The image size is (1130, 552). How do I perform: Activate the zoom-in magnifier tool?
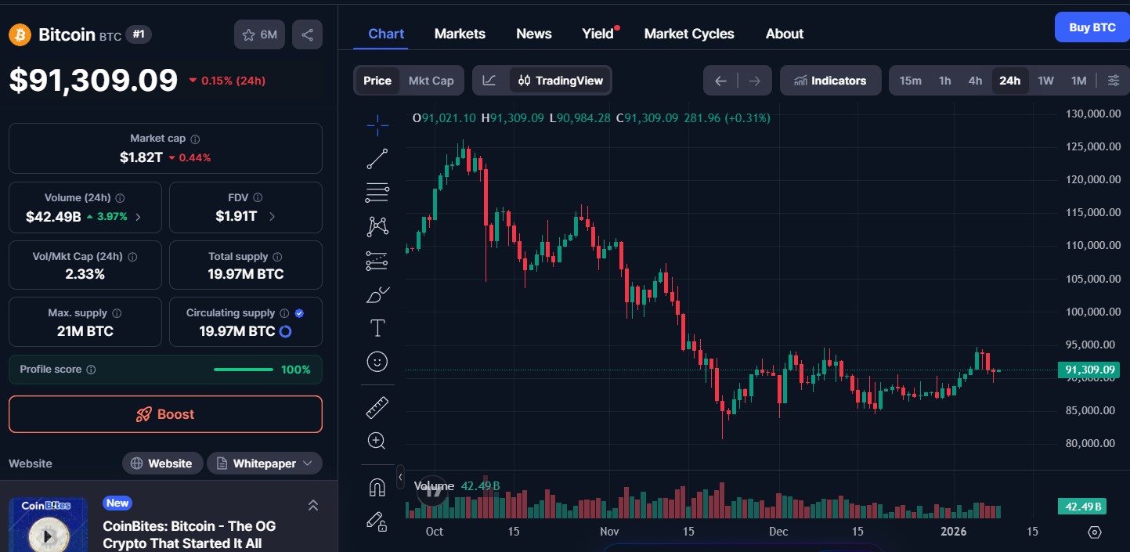click(x=377, y=440)
